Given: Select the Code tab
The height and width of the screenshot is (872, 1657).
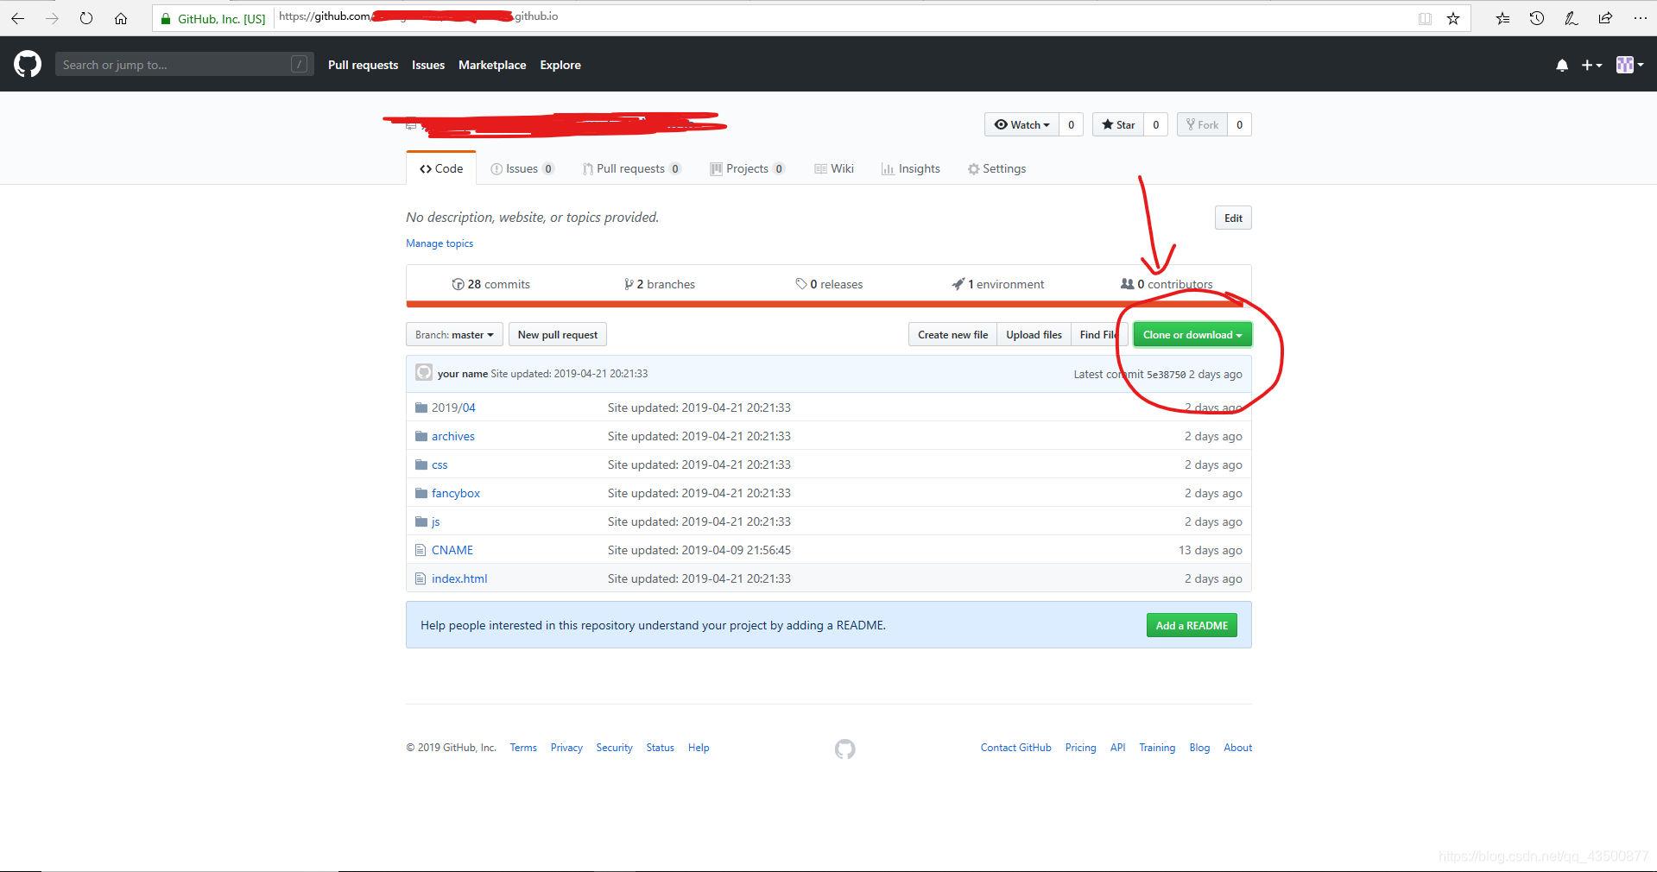Looking at the screenshot, I should (441, 168).
